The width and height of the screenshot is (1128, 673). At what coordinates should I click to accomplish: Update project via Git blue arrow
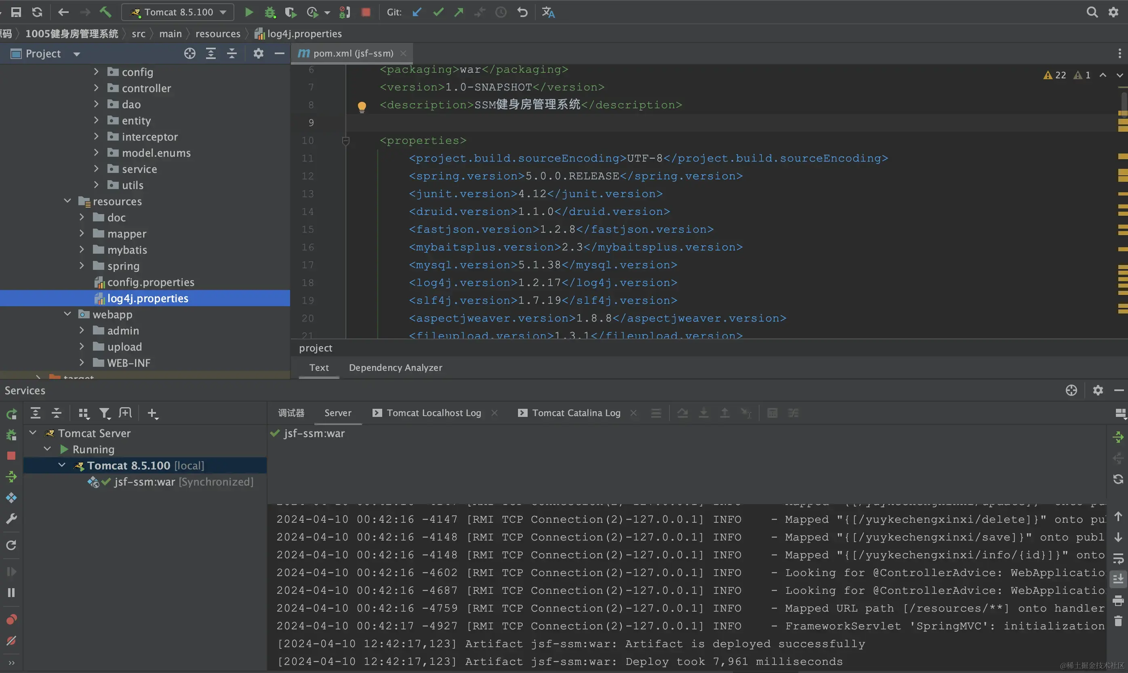[x=417, y=12]
